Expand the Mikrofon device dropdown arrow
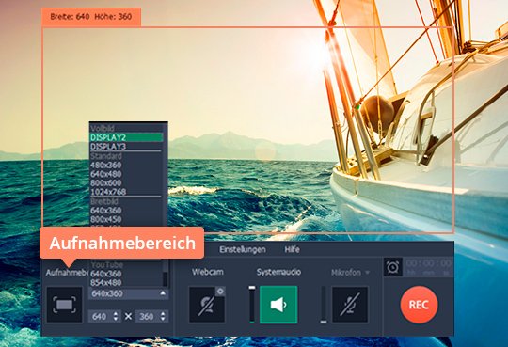This screenshot has width=508, height=347. (368, 273)
